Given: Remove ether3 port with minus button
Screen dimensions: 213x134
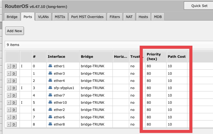Looking at the screenshot, I should point(9,73).
